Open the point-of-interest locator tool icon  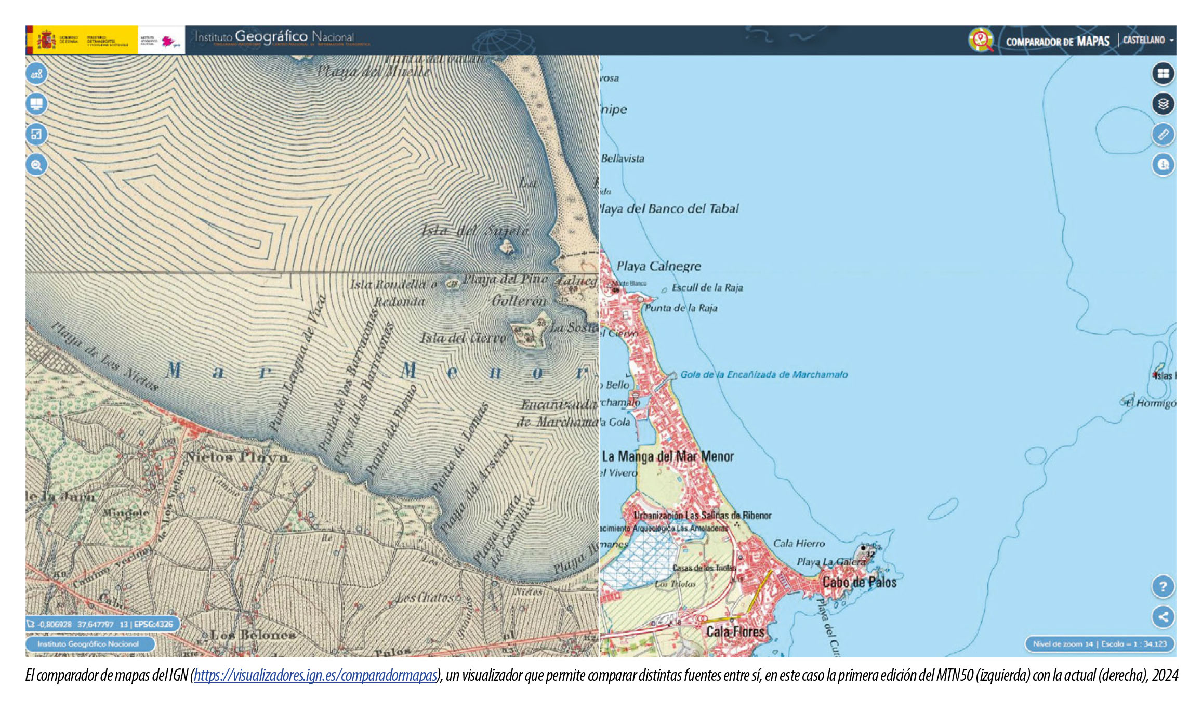[x=36, y=74]
